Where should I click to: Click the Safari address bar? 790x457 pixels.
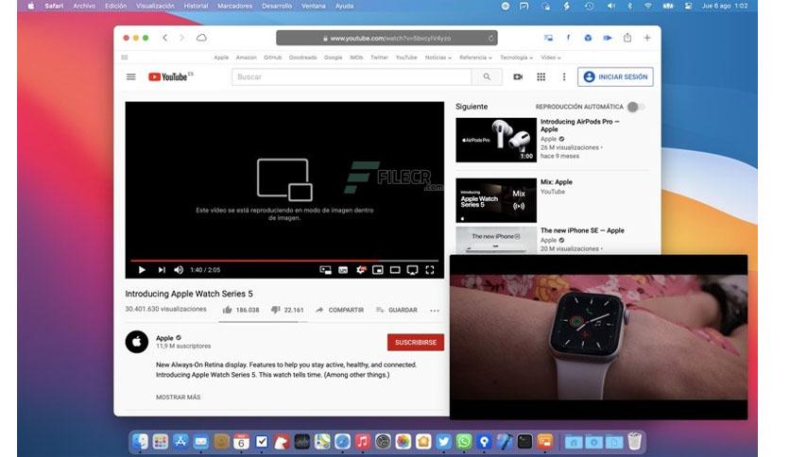[x=386, y=39]
